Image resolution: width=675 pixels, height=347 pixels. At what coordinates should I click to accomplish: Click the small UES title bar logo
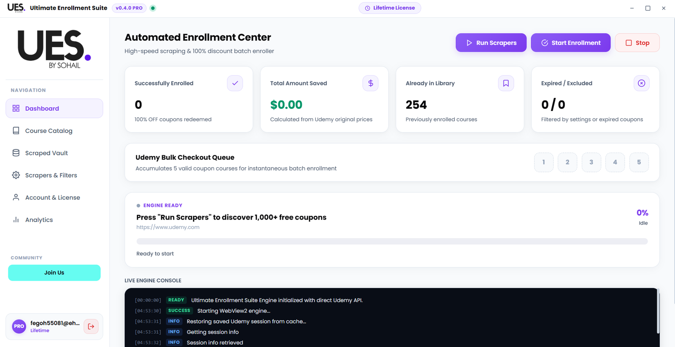coord(16,8)
